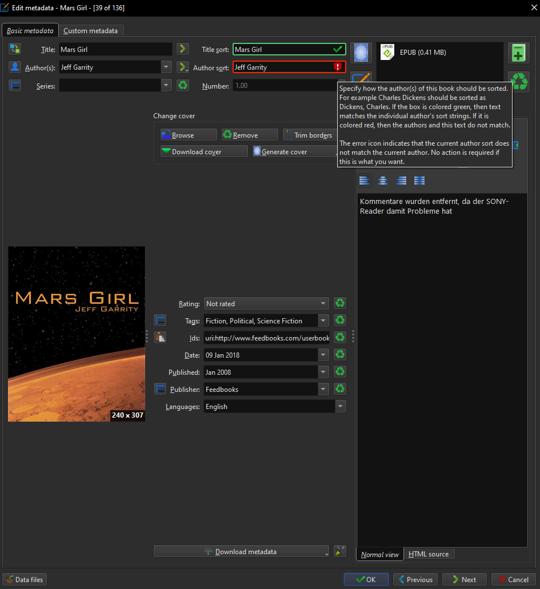This screenshot has height=589, width=540.
Task: Go to the Previous book
Action: pyautogui.click(x=415, y=579)
